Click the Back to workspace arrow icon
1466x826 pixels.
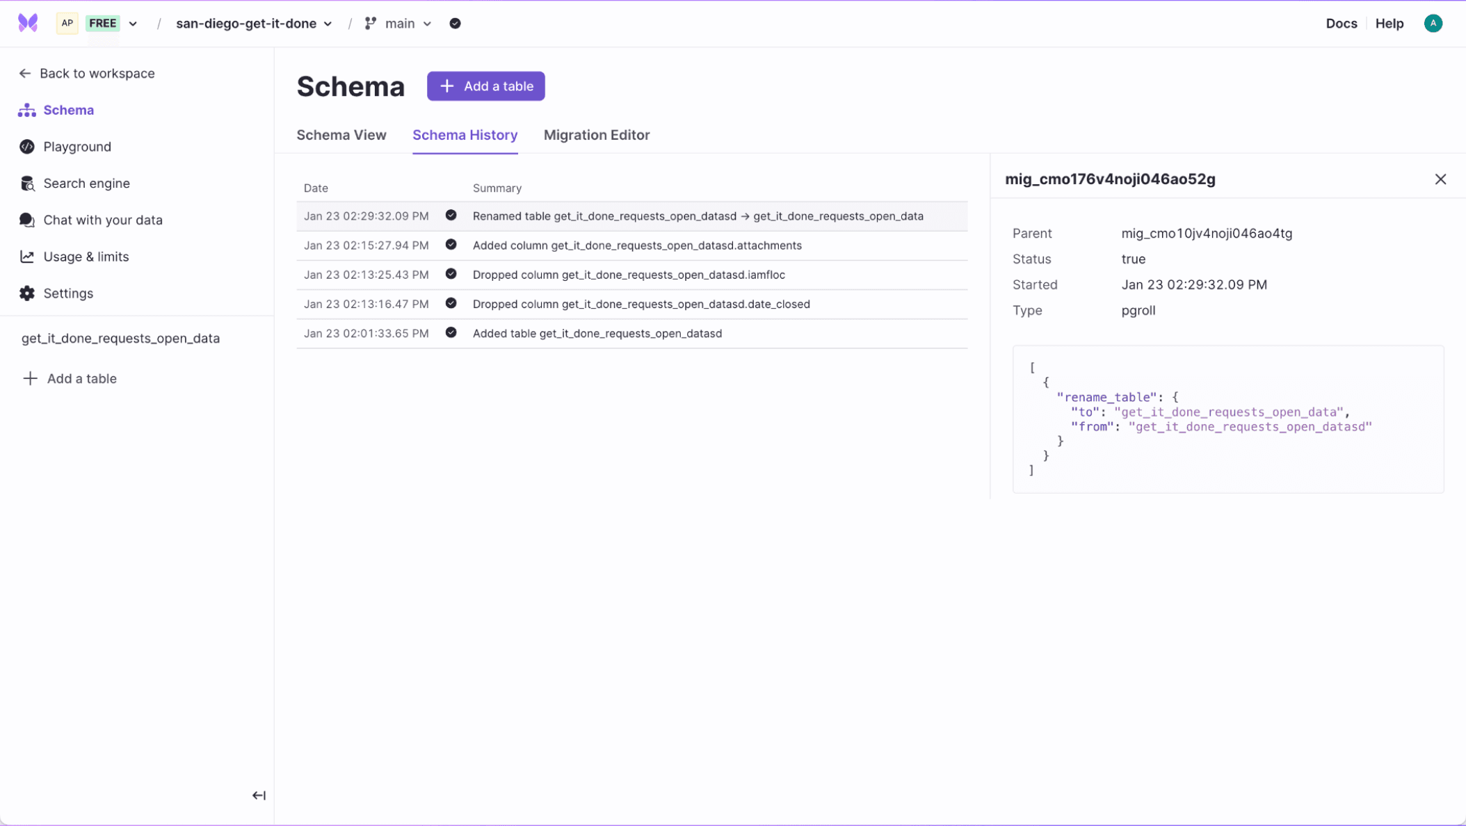tap(25, 72)
